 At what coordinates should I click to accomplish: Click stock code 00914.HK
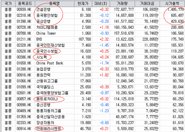[24, 128]
